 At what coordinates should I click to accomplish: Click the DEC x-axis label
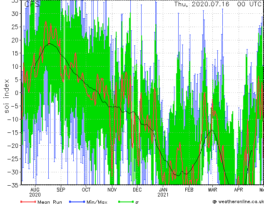pyautogui.click(x=137, y=190)
